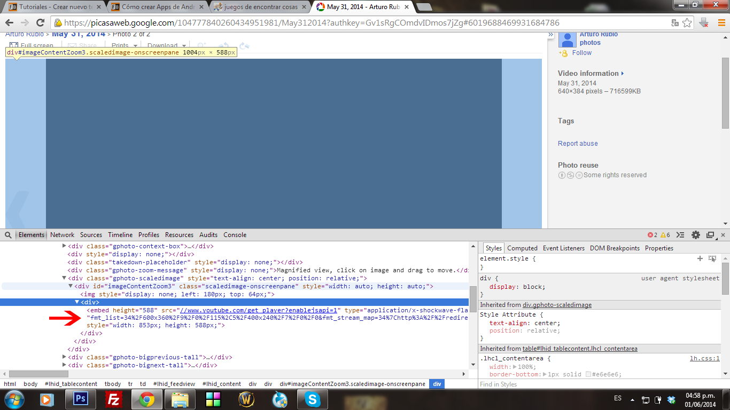The image size is (730, 410).
Task: Collapse the selected div node arrow
Action: (77, 302)
